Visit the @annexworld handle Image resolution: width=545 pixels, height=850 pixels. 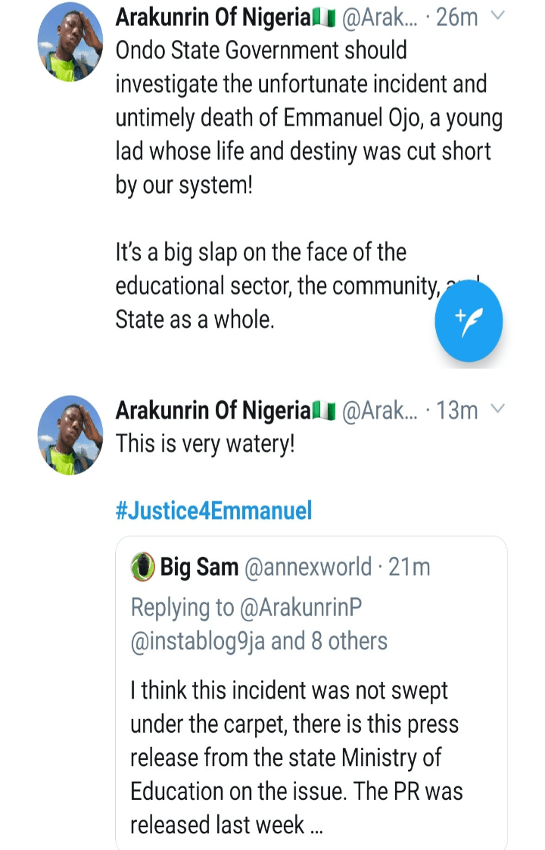coord(309,566)
